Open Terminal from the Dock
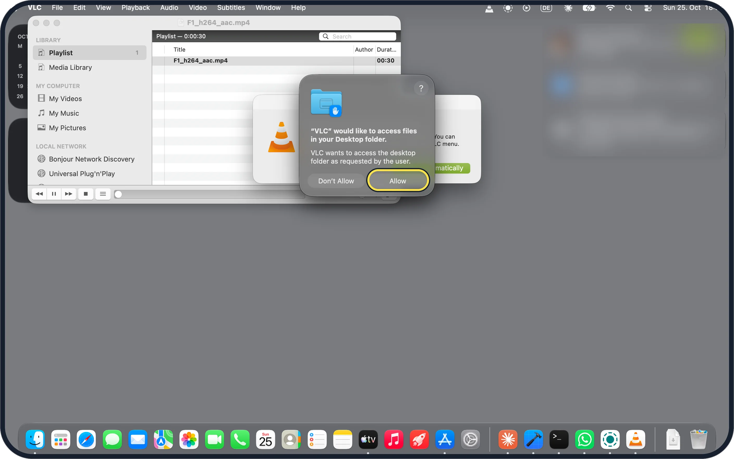734x459 pixels. (559, 439)
